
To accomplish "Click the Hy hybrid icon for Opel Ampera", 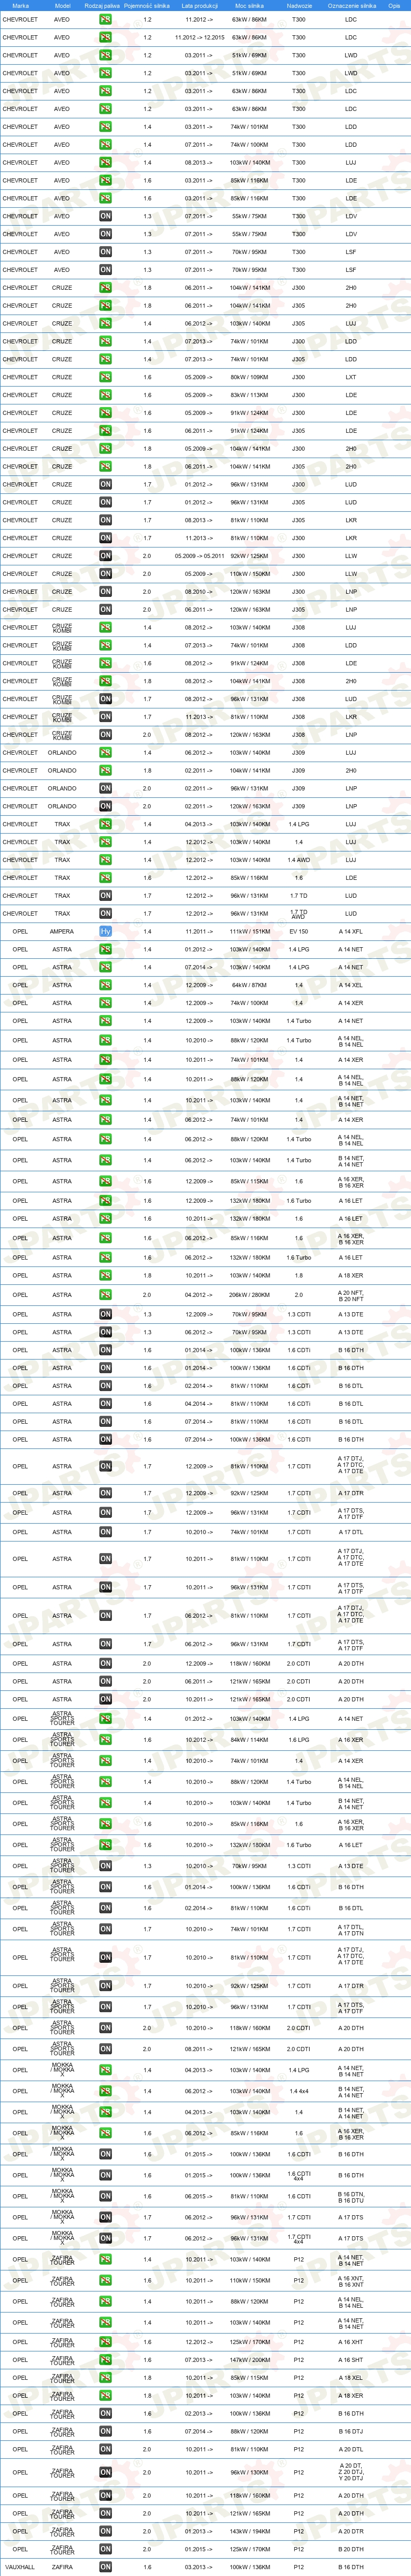I will point(105,931).
